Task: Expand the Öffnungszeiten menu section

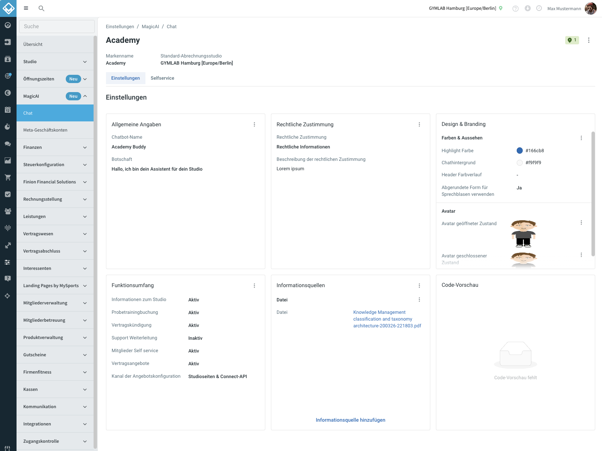Action: (x=55, y=79)
